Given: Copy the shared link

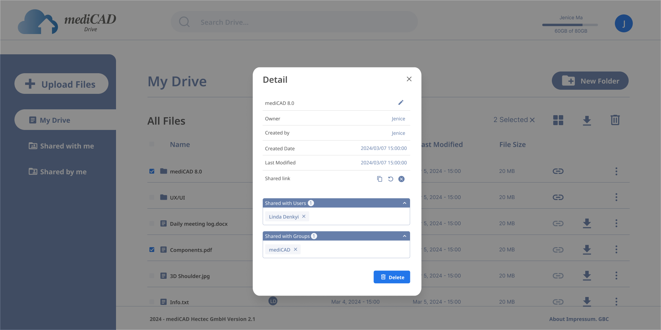Looking at the screenshot, I should 379,179.
